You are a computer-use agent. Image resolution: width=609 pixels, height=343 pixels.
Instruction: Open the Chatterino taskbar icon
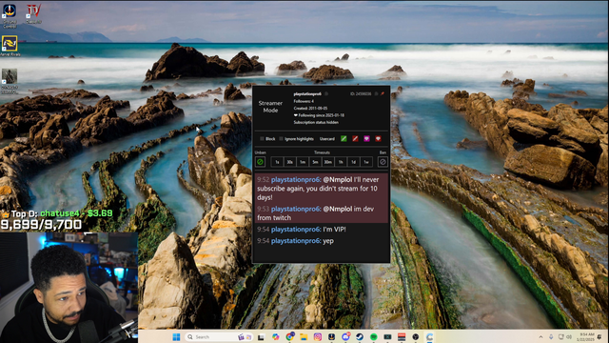(429, 337)
